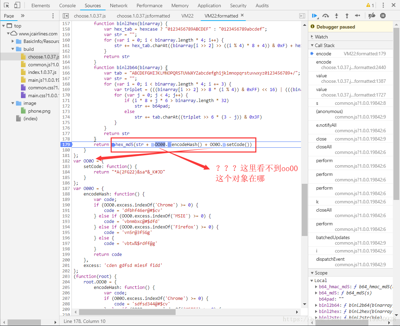
Task: Switch to the Console panel
Action: pyautogui.click(x=67, y=5)
